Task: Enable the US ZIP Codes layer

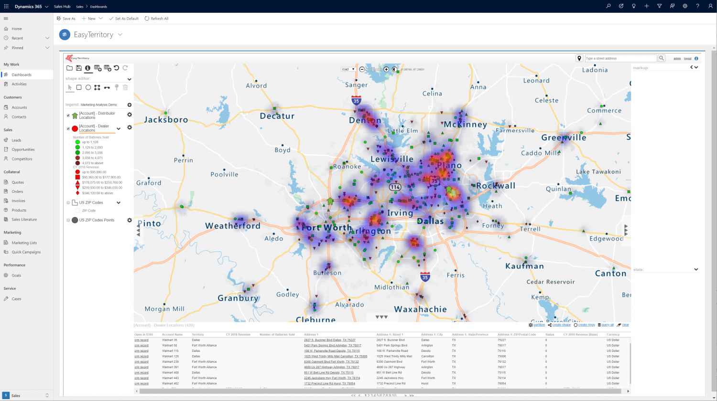Action: [x=68, y=202]
